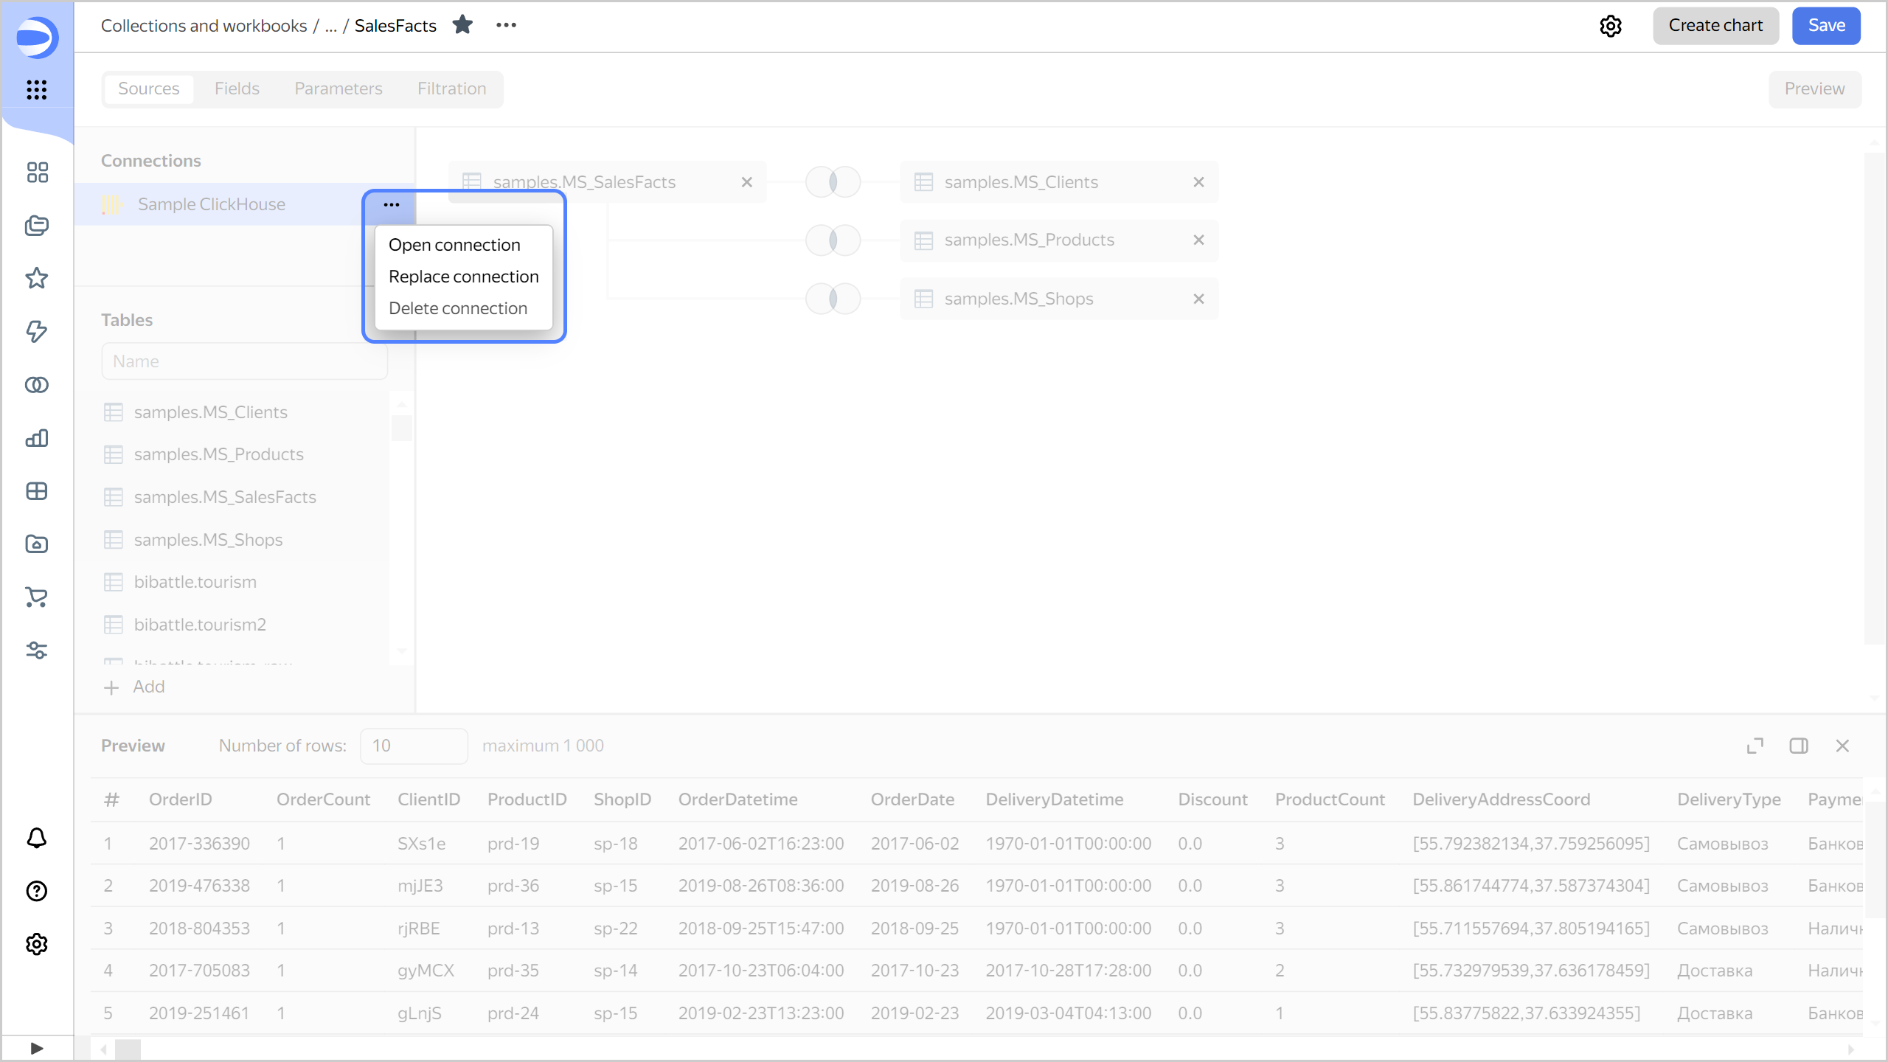Select the Charts bar-graph icon in sidebar

36,438
